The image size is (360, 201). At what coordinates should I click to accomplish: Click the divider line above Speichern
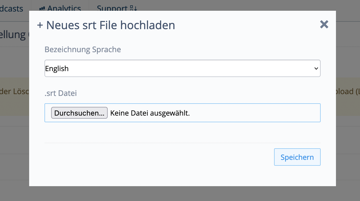point(182,143)
